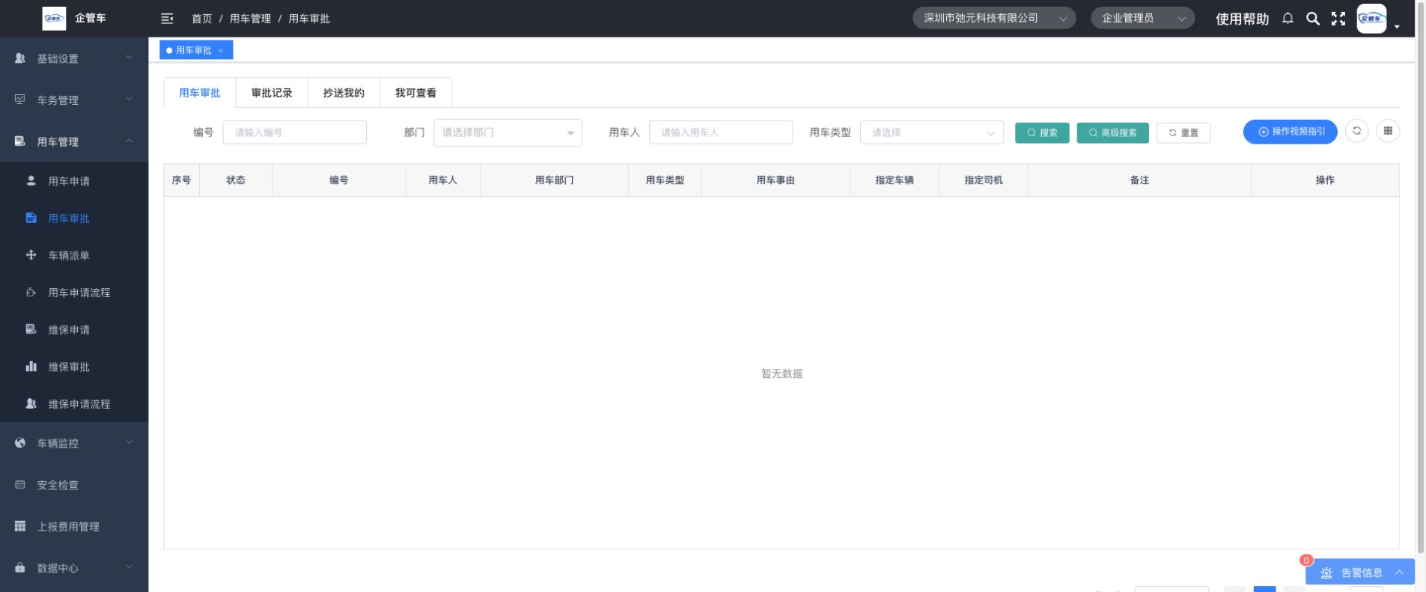Switch to the 抄送我的 tab
1426x592 pixels.
tap(344, 93)
